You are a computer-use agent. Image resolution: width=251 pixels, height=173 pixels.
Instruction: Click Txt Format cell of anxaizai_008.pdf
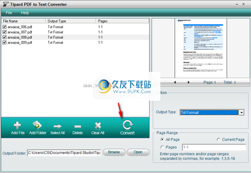[x=56, y=37]
